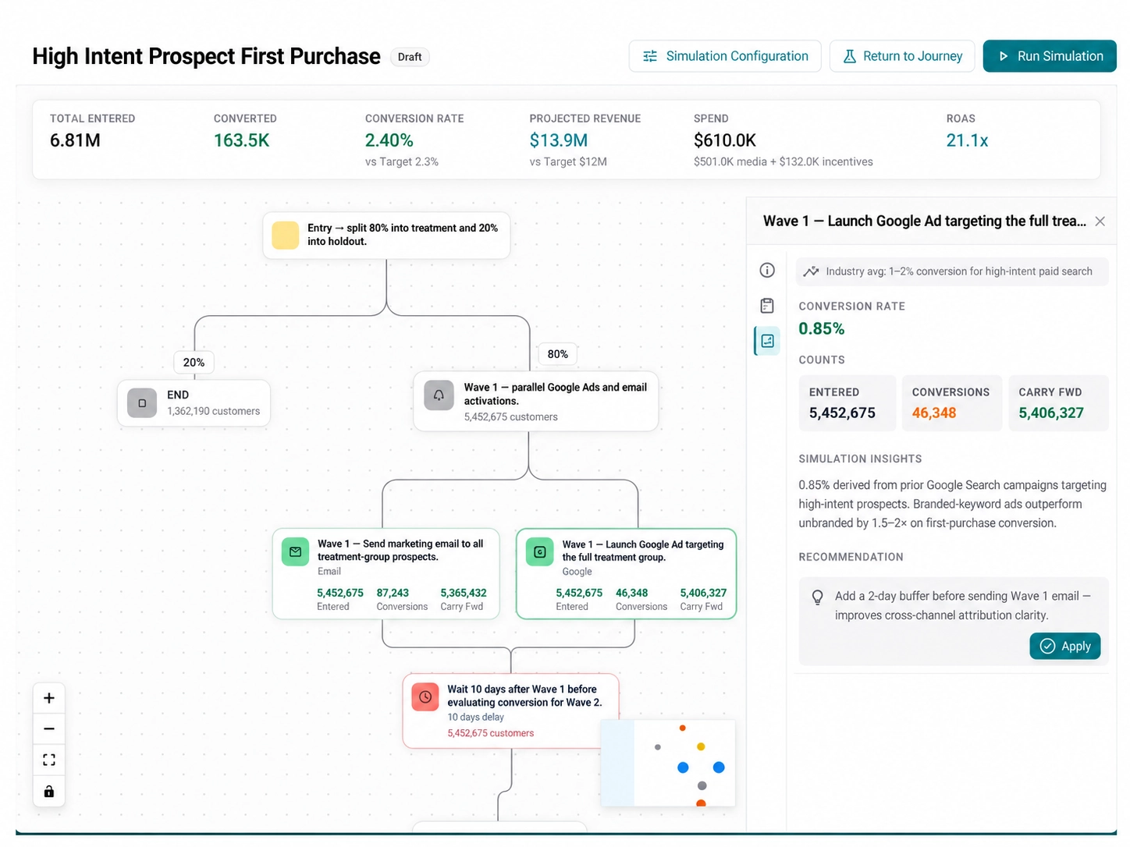1130x847 pixels.
Task: Toggle the canvas lock control
Action: (x=48, y=792)
